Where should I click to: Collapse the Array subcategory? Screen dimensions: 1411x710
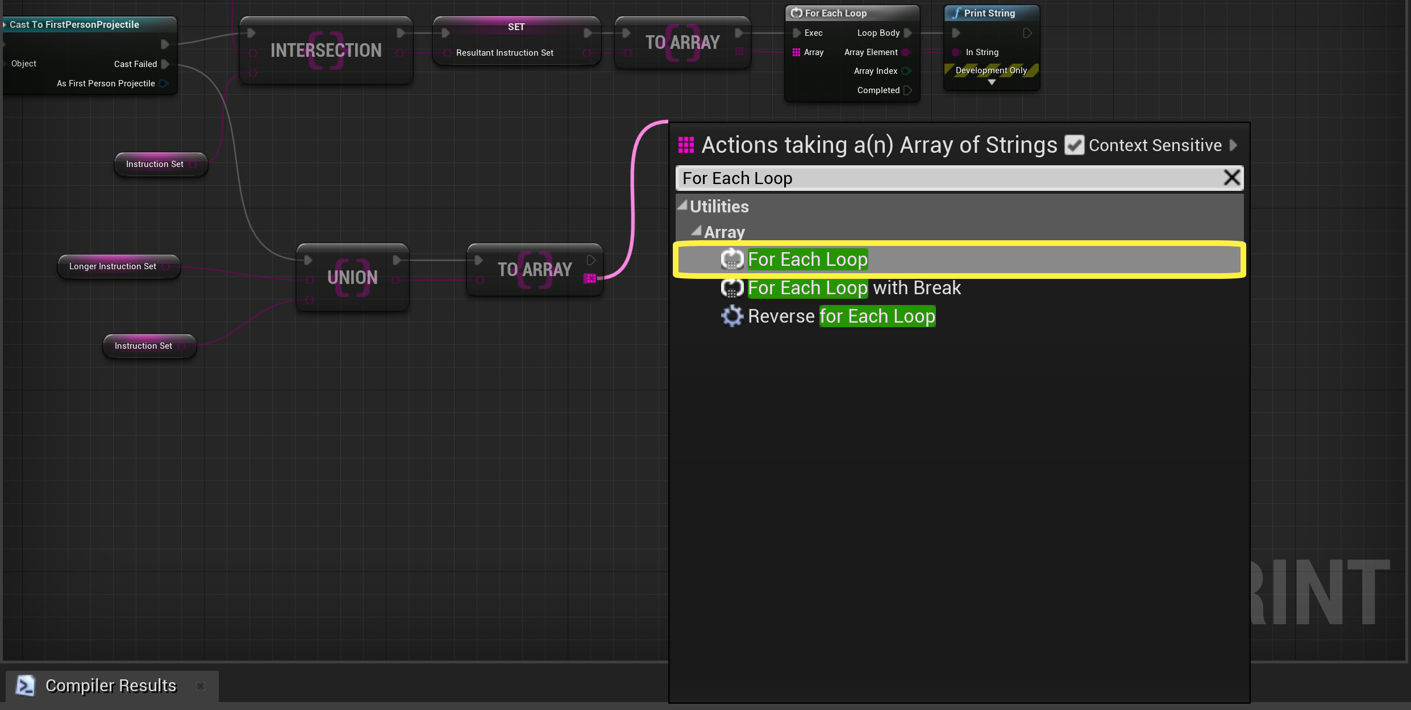696,231
